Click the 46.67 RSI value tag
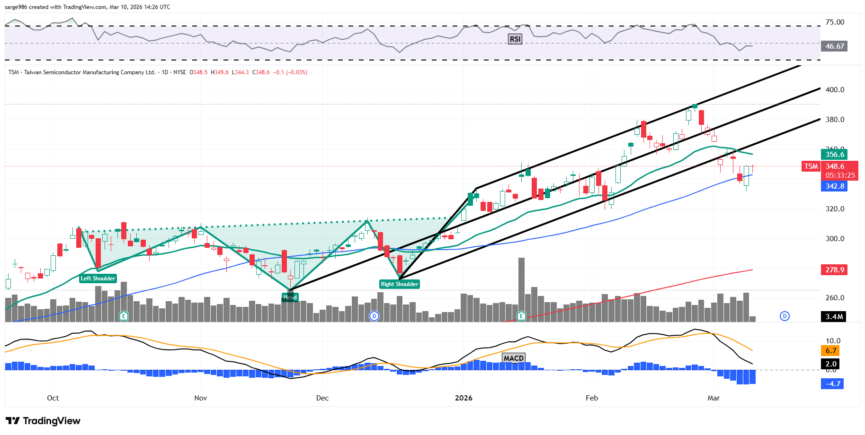 834,46
